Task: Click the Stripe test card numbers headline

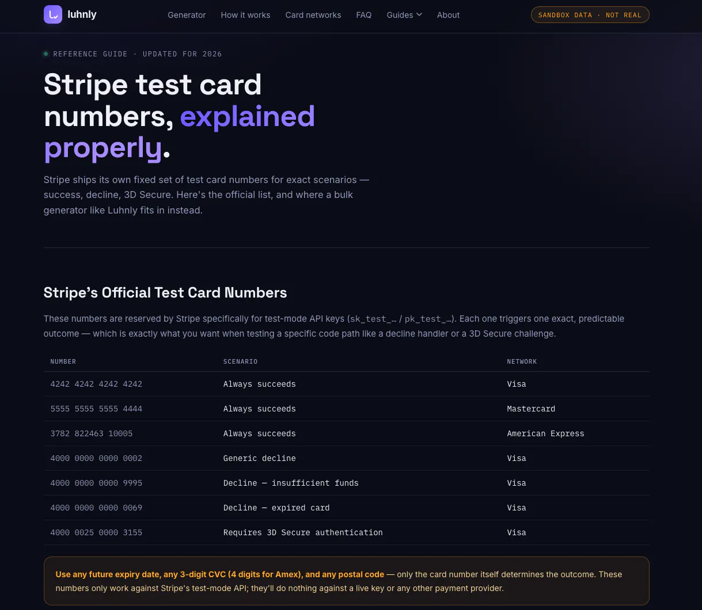Action: click(180, 117)
